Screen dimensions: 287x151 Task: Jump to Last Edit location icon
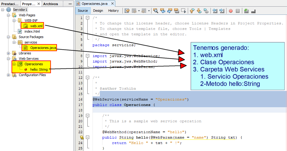click(x=127, y=11)
